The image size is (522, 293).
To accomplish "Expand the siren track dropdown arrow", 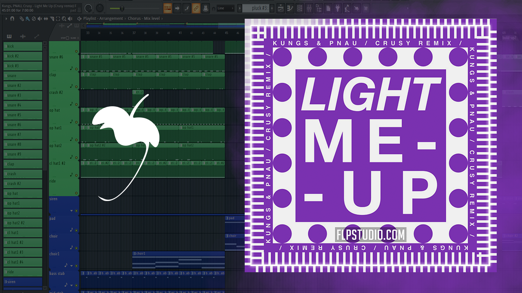I will click(x=71, y=210).
